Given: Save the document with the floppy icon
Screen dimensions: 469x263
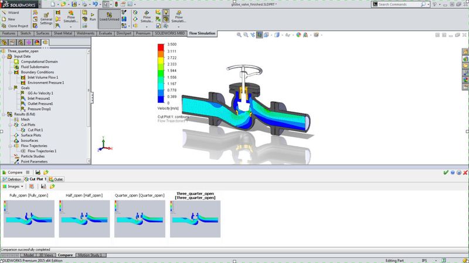Looking at the screenshot, I should point(74,4).
